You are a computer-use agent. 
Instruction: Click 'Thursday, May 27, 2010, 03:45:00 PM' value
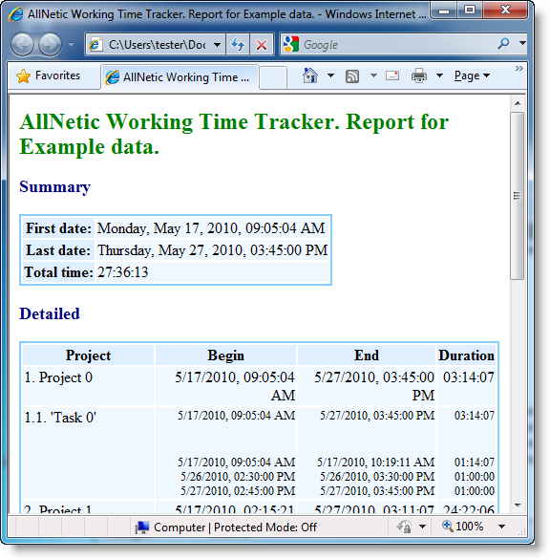pos(212,250)
